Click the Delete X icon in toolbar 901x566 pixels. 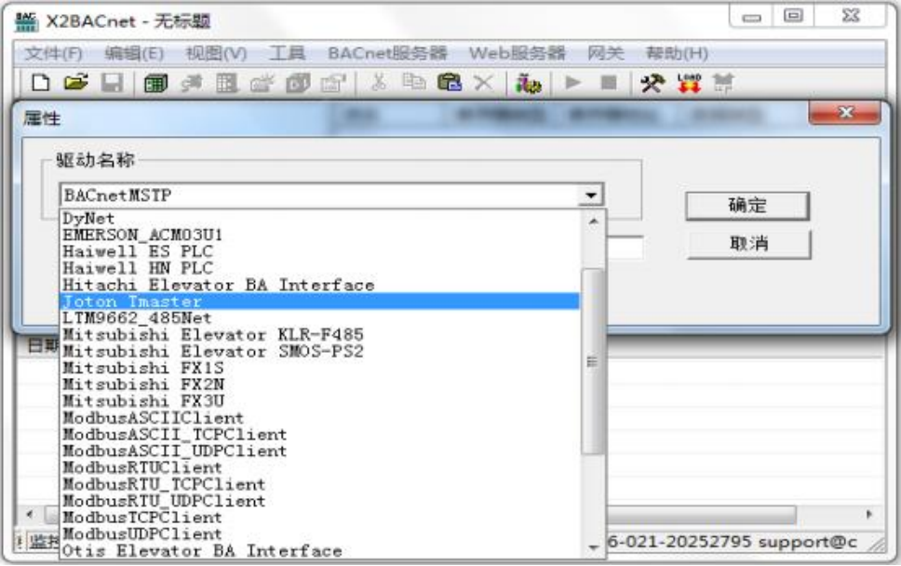point(484,84)
